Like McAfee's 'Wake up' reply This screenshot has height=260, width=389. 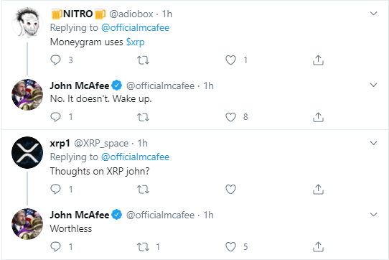[x=230, y=117]
